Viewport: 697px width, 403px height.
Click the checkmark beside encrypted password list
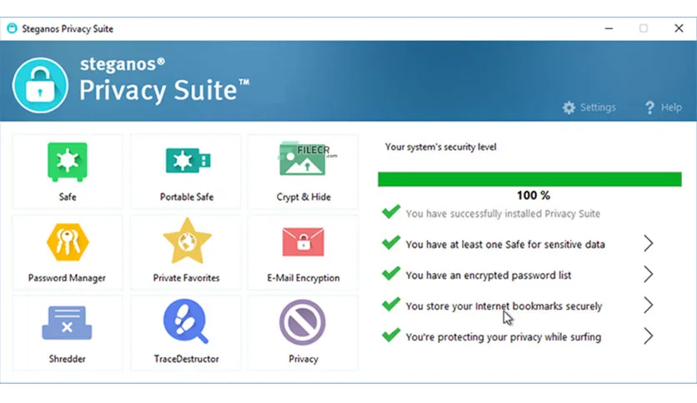[x=391, y=273]
